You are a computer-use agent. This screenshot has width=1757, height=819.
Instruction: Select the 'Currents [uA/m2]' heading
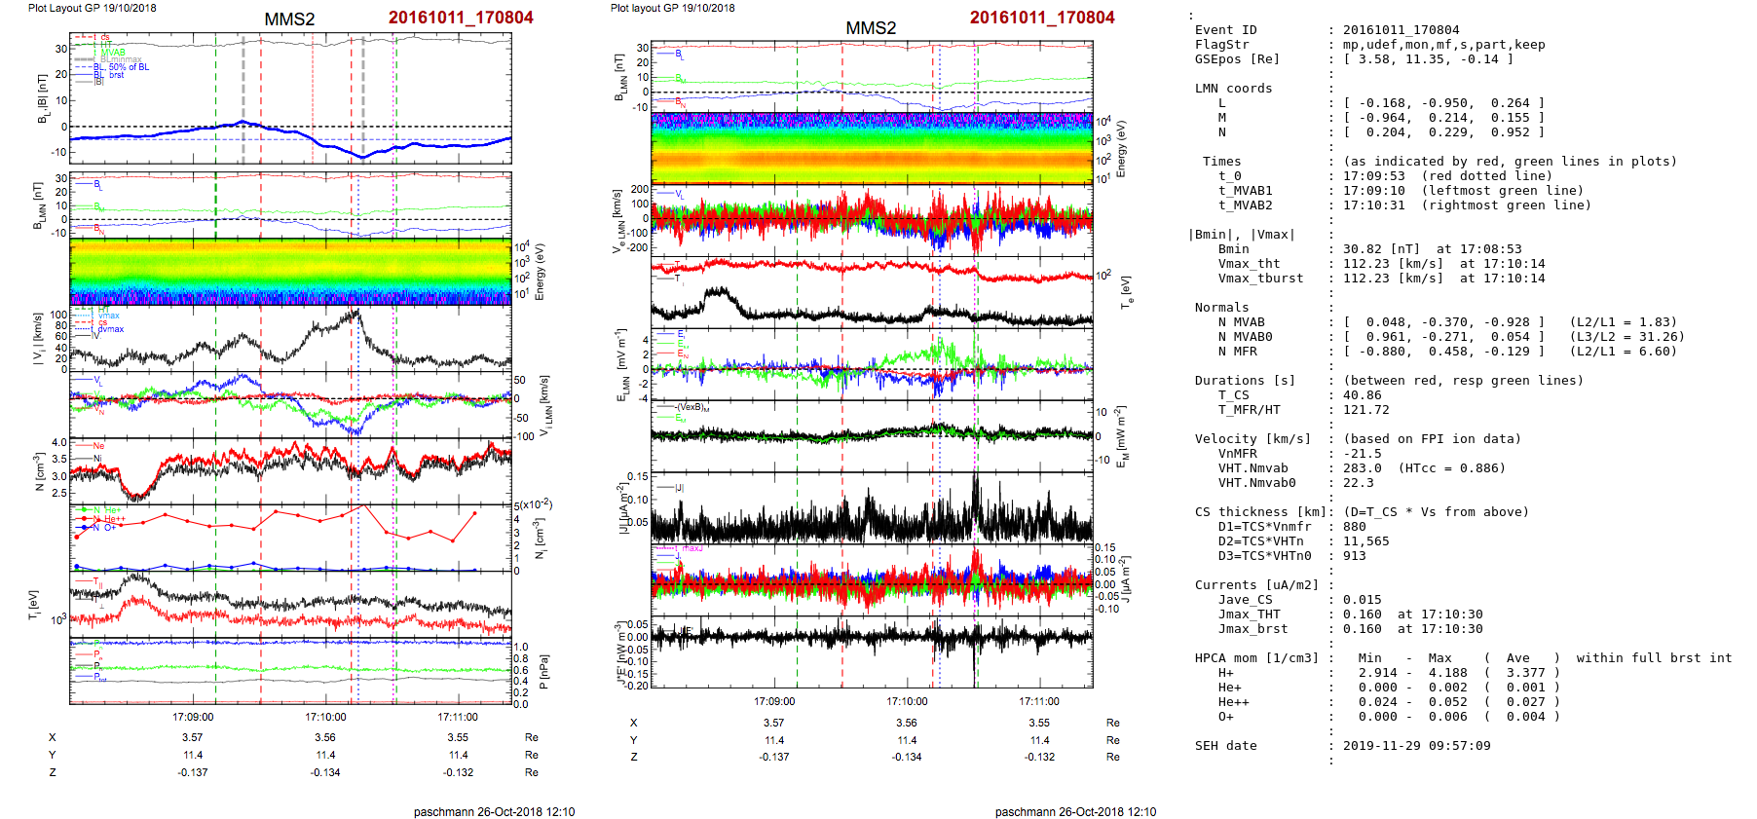(1256, 585)
